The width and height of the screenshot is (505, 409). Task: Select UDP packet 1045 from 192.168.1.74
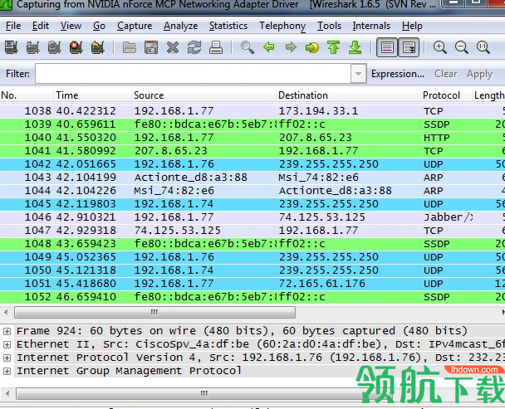[252, 204]
